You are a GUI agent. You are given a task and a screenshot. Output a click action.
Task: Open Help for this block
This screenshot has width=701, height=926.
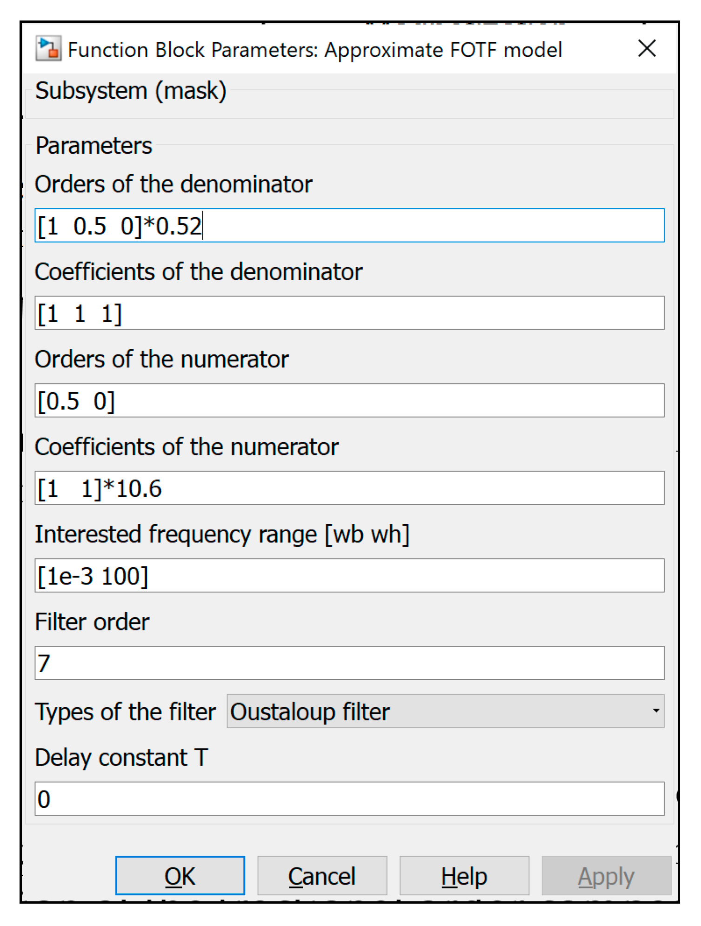pos(464,876)
